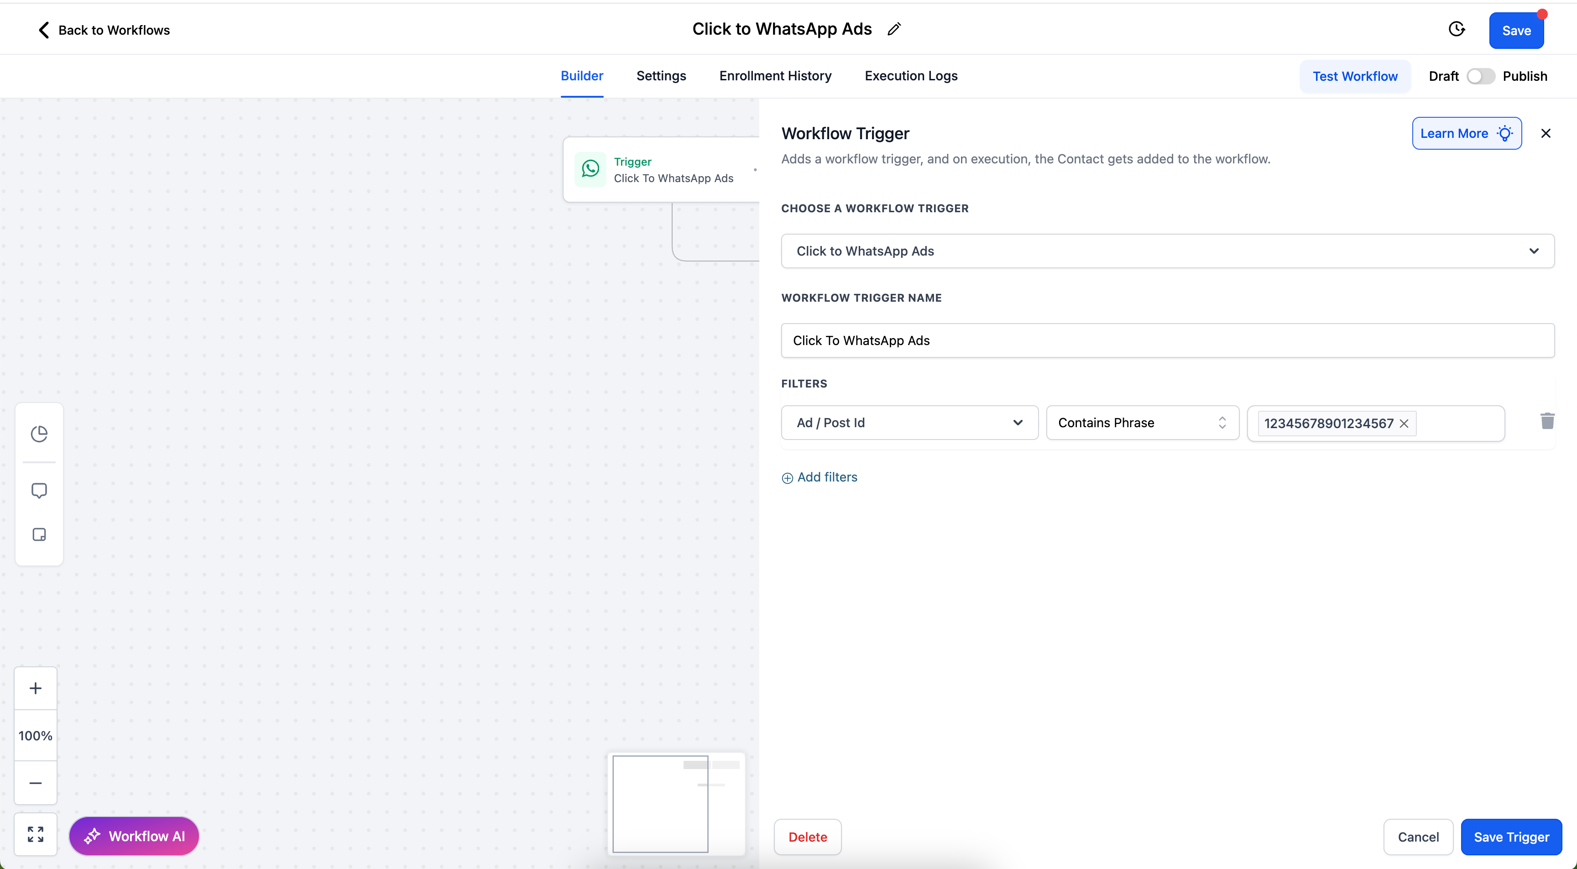This screenshot has width=1577, height=869.
Task: Open the version history clock icon
Action: 1457,29
